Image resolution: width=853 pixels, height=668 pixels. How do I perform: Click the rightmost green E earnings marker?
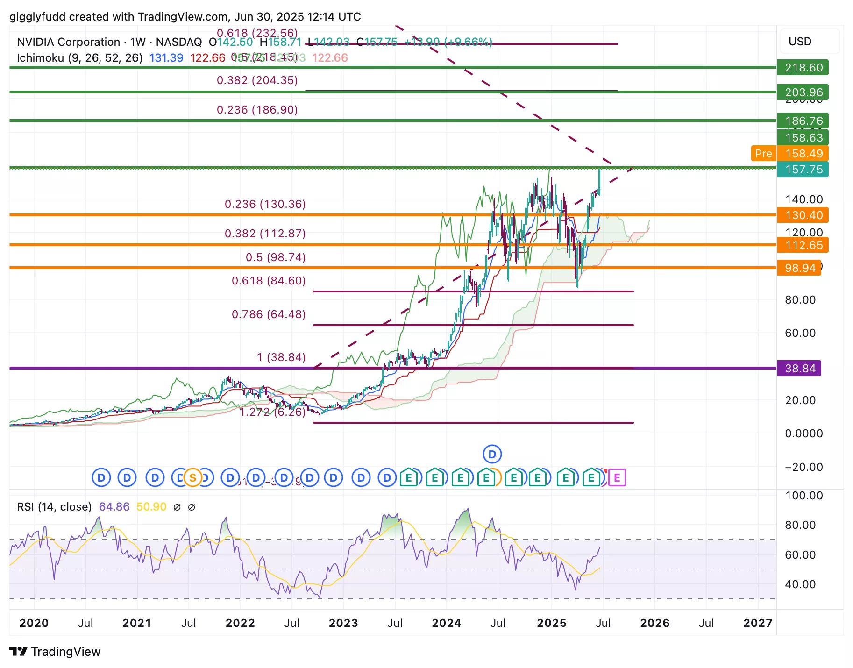pos(591,478)
